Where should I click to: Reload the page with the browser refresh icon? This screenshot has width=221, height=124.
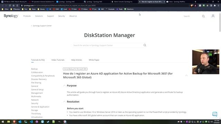coord(10,6)
